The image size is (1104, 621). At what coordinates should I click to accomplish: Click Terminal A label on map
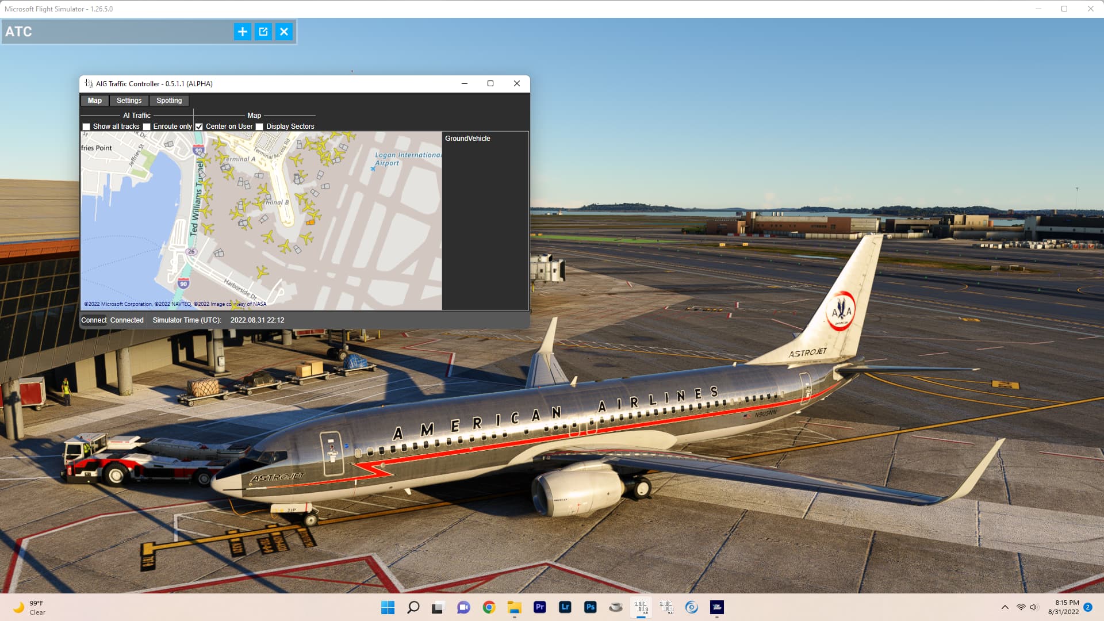coord(239,159)
